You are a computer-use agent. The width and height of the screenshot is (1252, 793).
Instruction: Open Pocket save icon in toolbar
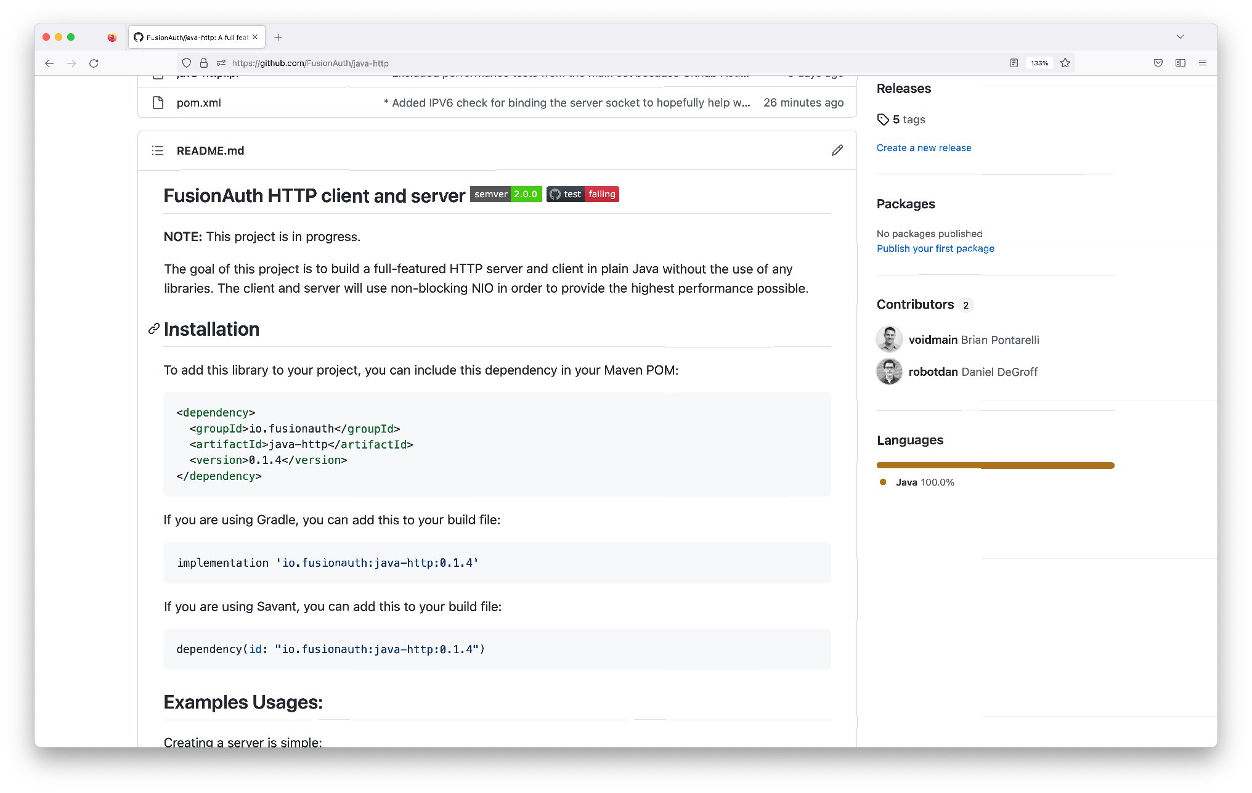click(x=1158, y=63)
